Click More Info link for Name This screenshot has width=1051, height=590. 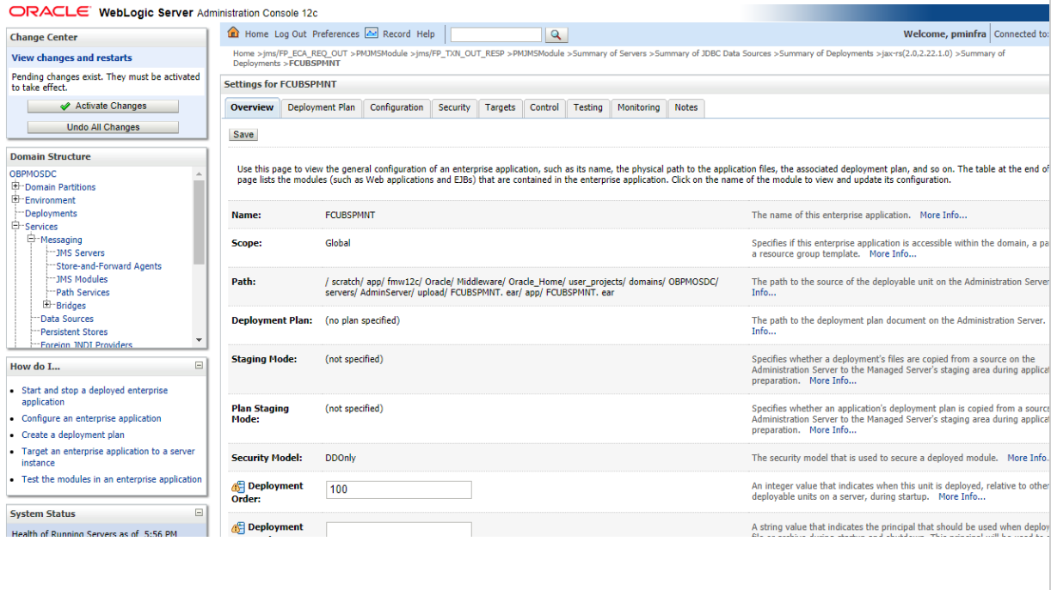coord(943,215)
